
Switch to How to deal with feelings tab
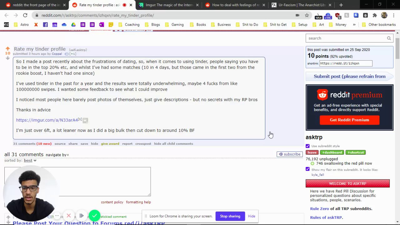[235, 5]
